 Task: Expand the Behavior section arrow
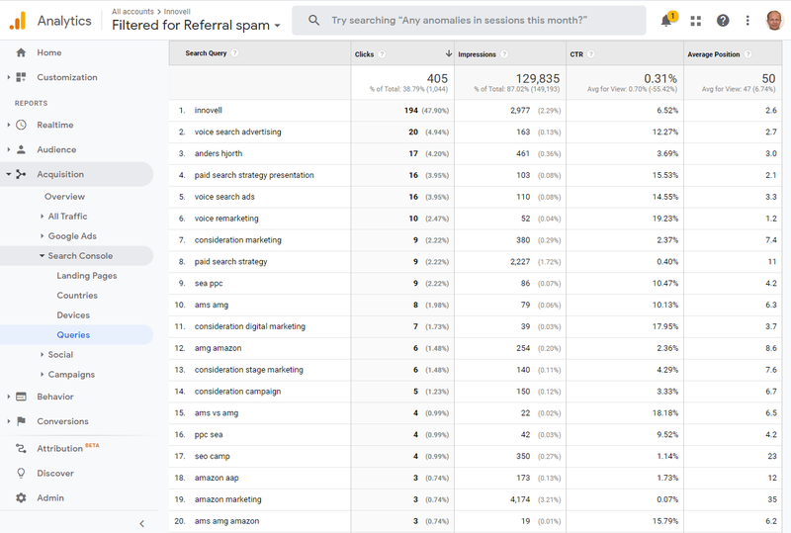click(8, 397)
